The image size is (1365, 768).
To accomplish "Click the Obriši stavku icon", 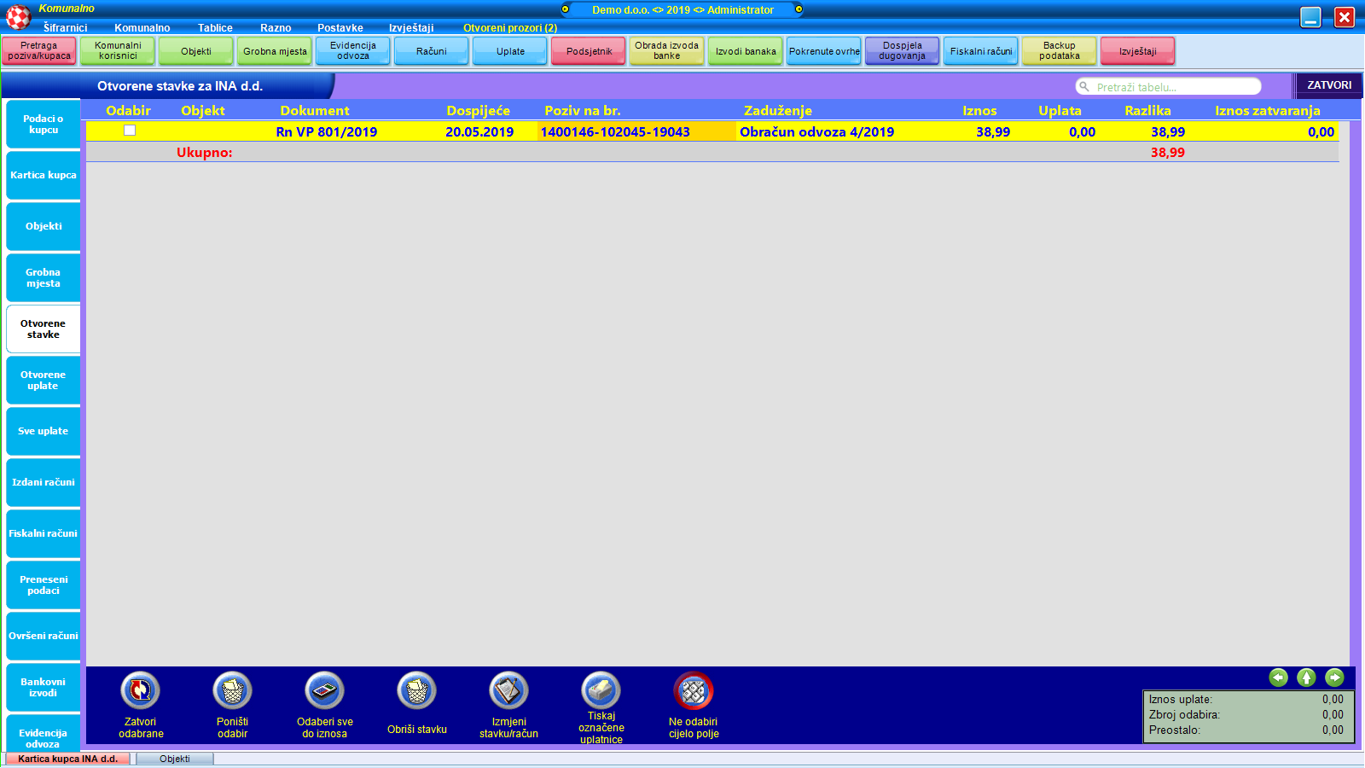I will click(x=416, y=690).
